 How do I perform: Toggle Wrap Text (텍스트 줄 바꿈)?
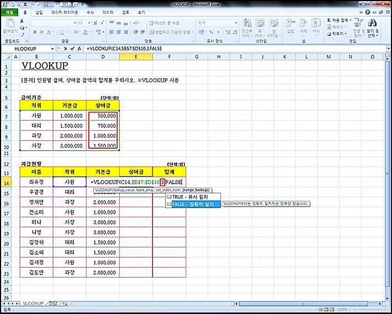click(165, 23)
